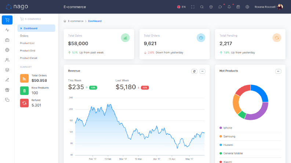
Task: Select the copy pages sidebar icon
Action: click(7, 100)
